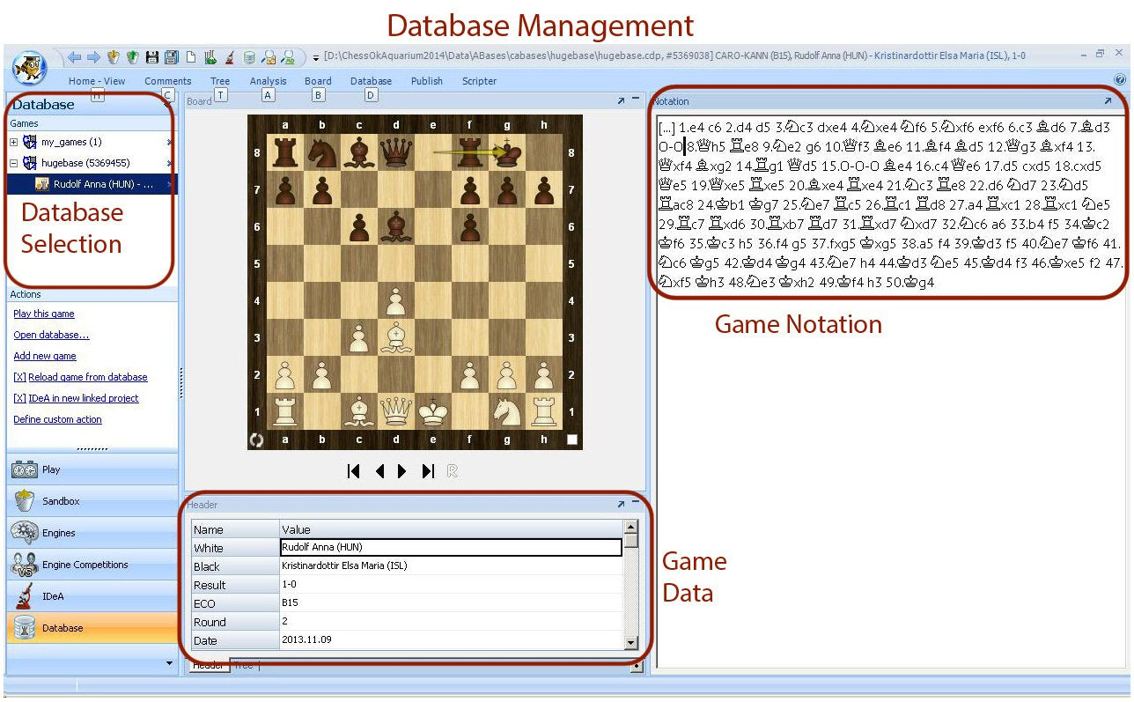1134x702 pixels.
Task: Jump to last move with end playback control
Action: pos(429,471)
